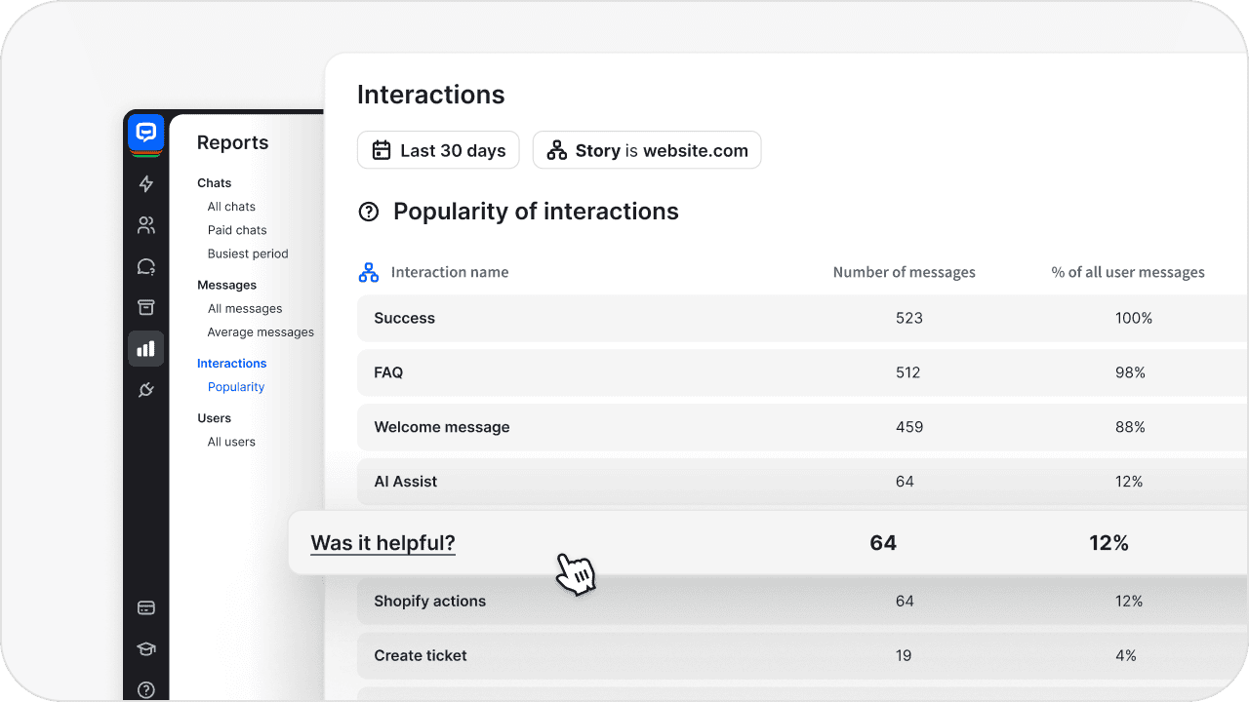
Task: Click the chat conversations icon in sidebar
Action: coord(145,266)
